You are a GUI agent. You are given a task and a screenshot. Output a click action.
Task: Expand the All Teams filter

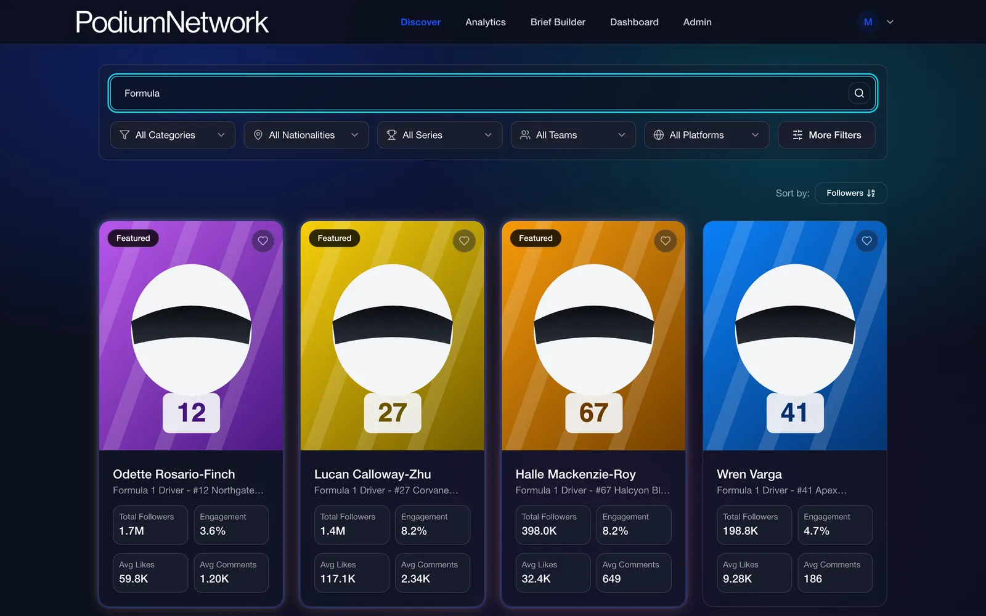[x=573, y=135]
